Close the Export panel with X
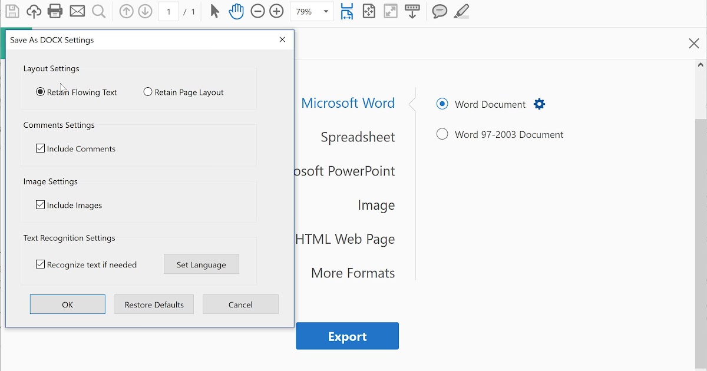This screenshot has width=707, height=371. point(694,43)
